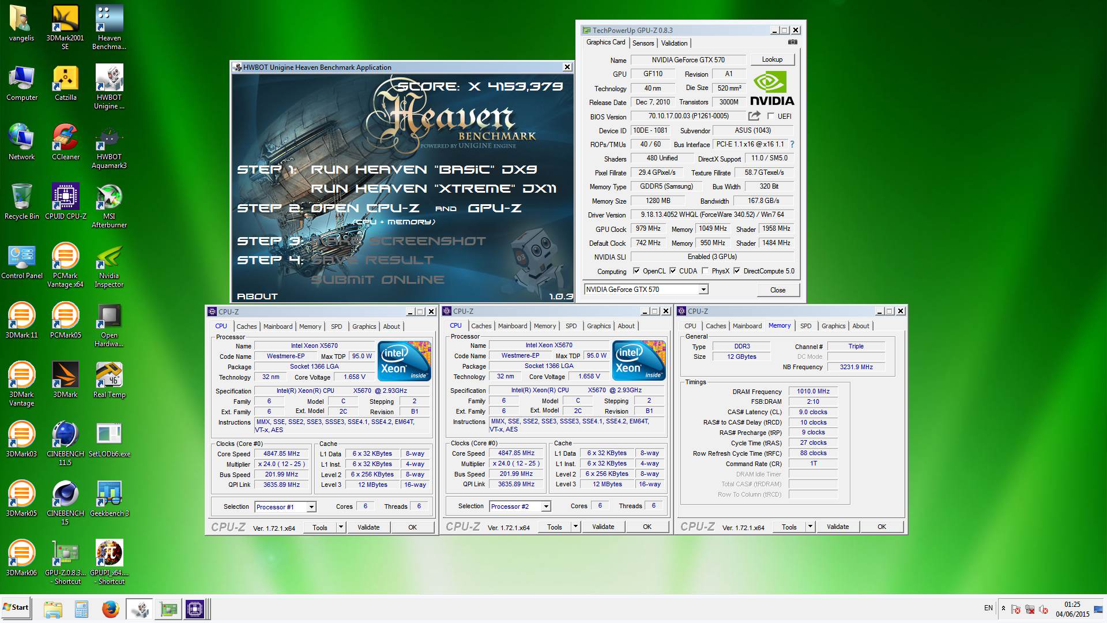Click the Close button in GPU-Z
1107x623 pixels.
(x=777, y=290)
